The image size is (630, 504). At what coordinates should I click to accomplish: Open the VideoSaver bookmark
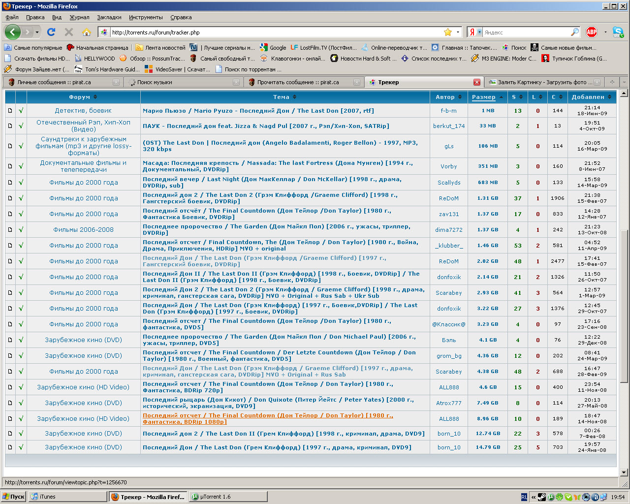pyautogui.click(x=178, y=69)
